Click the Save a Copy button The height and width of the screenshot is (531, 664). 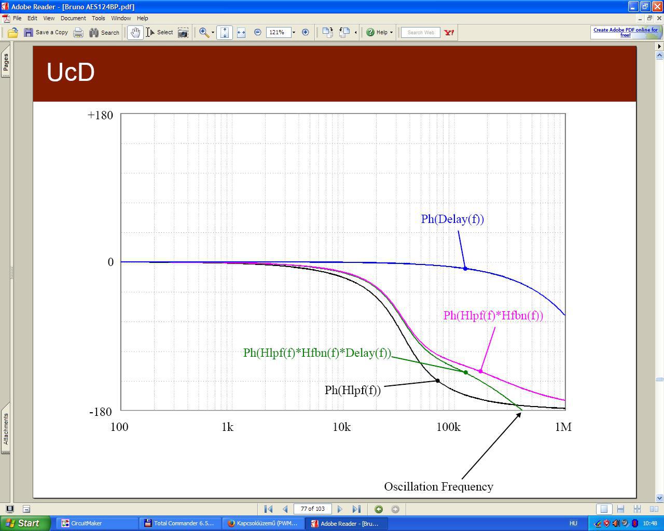46,33
